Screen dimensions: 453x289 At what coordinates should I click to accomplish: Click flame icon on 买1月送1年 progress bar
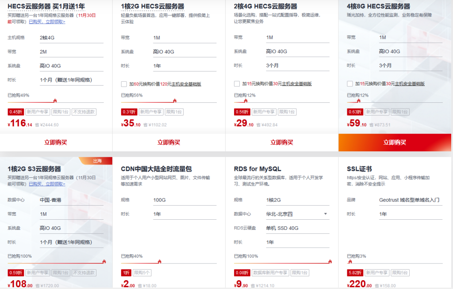[x=55, y=101]
